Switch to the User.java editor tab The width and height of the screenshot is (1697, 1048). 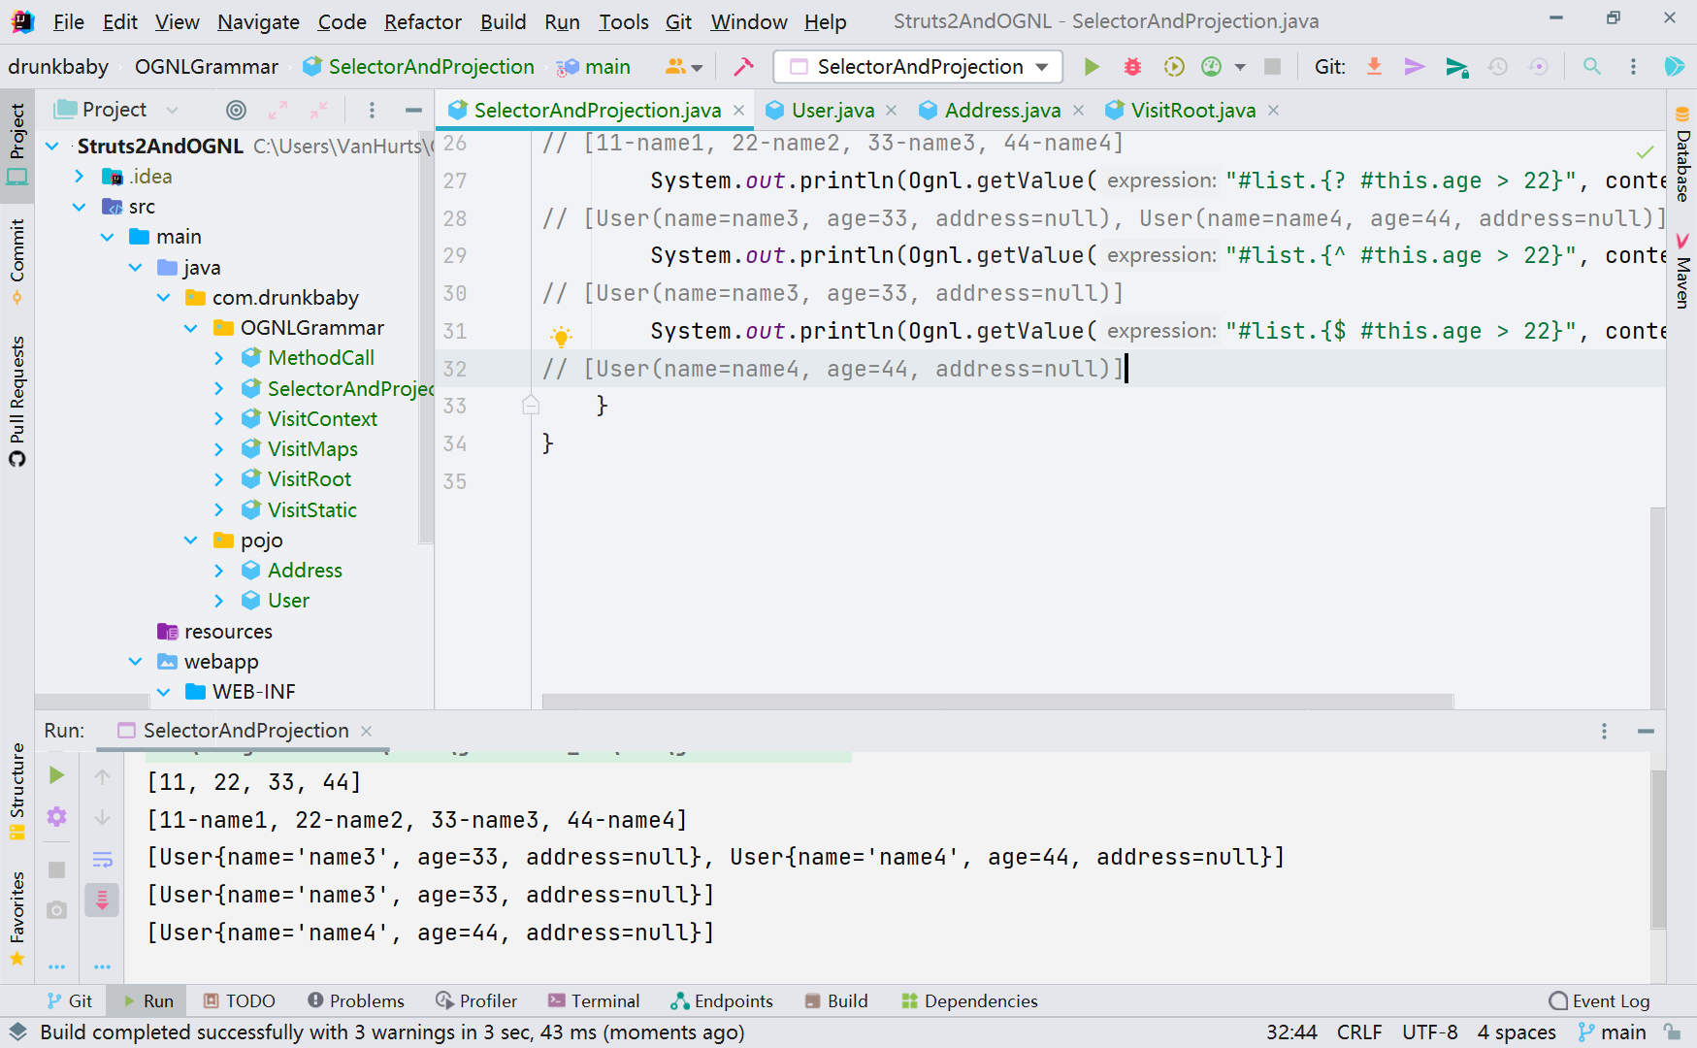click(832, 111)
